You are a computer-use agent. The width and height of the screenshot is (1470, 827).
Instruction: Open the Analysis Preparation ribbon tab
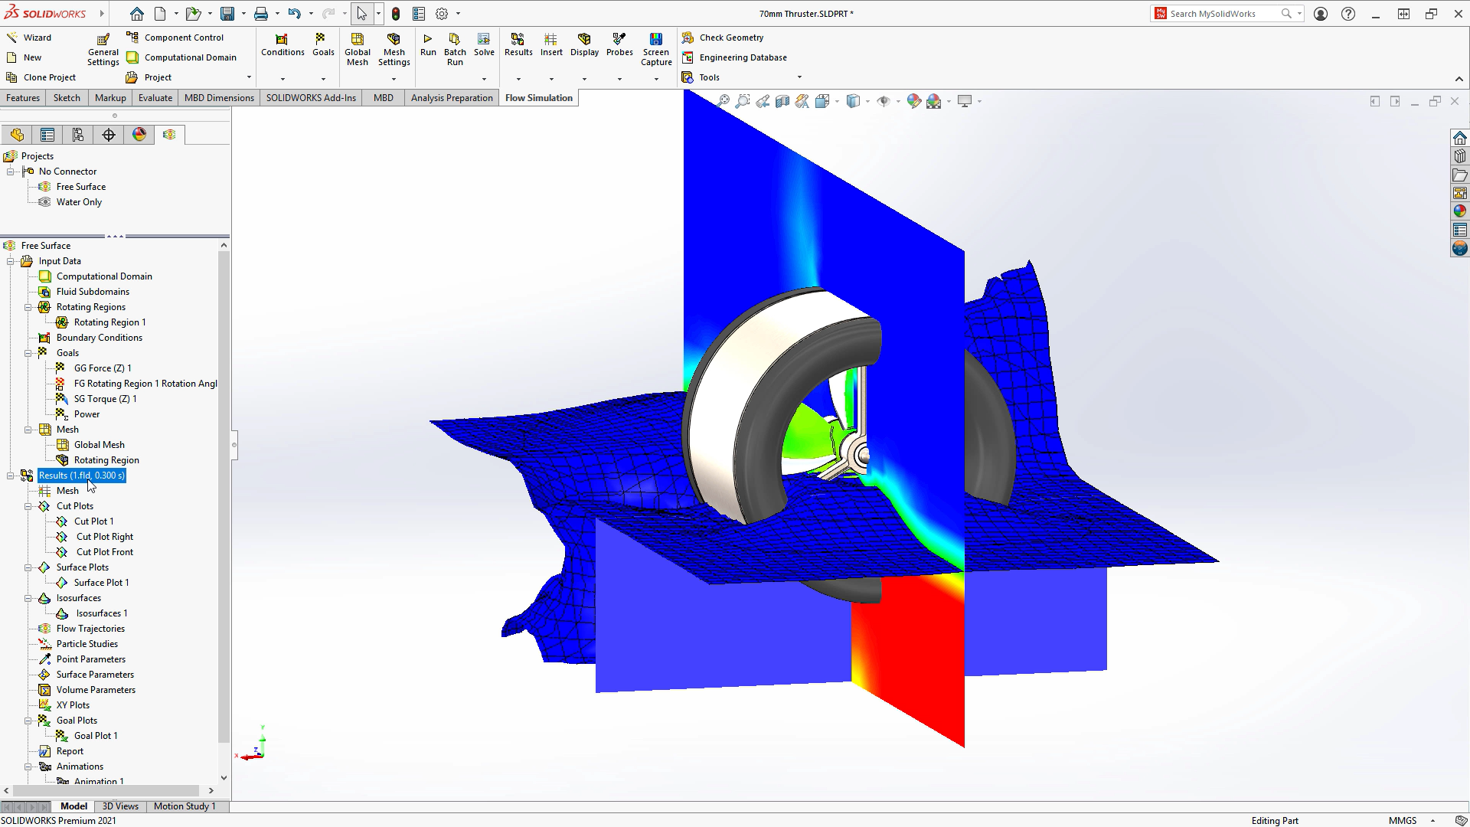(452, 97)
